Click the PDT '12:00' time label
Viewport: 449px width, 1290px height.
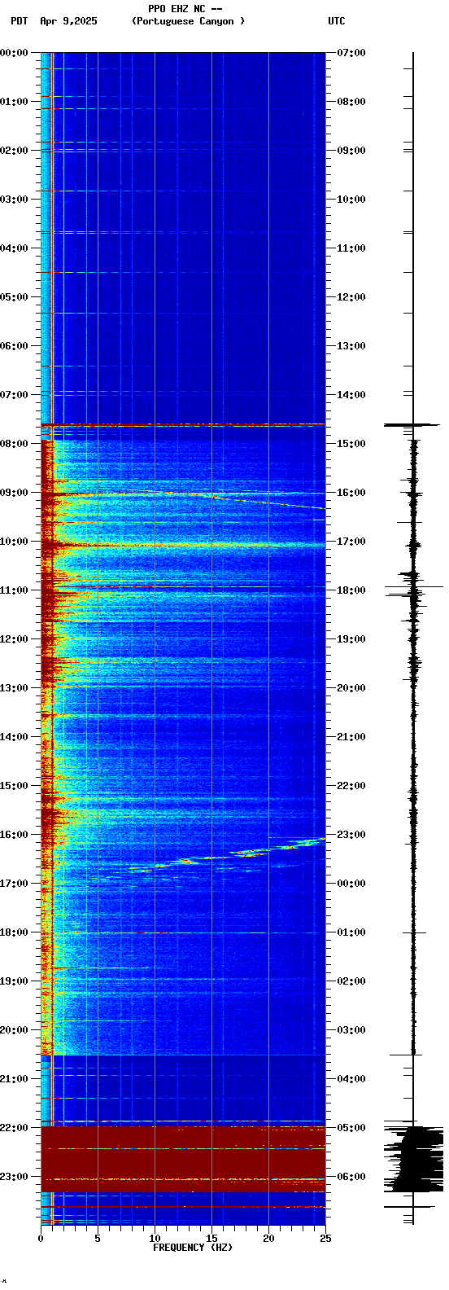[15, 639]
